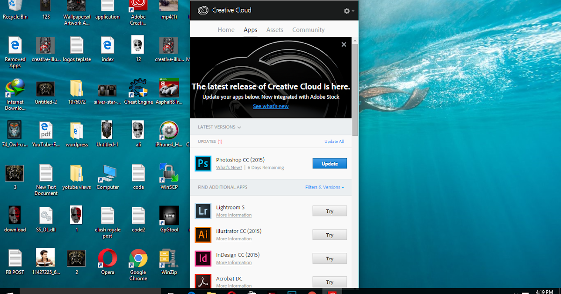
Task: Select the Asphalt8 desktop icon
Action: pyautogui.click(x=169, y=92)
